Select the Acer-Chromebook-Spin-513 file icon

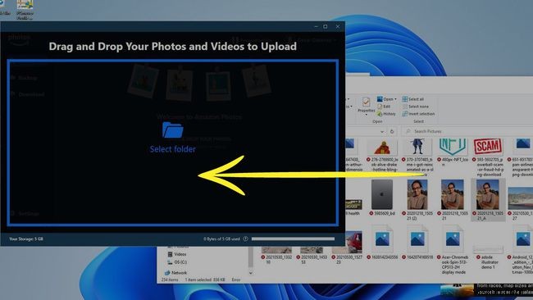453,239
